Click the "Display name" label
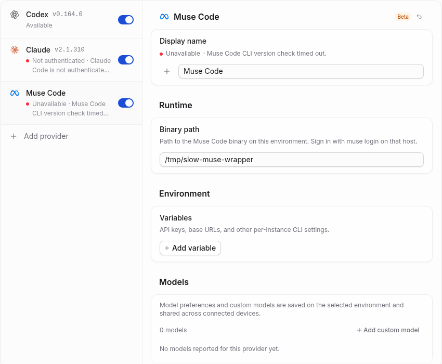442x364 pixels. [x=183, y=41]
